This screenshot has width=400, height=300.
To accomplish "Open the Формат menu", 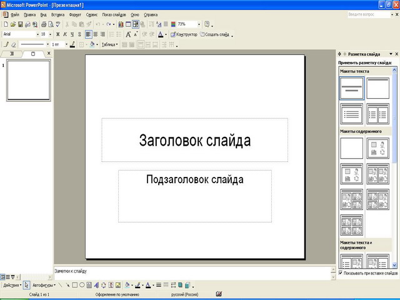I will click(75, 15).
